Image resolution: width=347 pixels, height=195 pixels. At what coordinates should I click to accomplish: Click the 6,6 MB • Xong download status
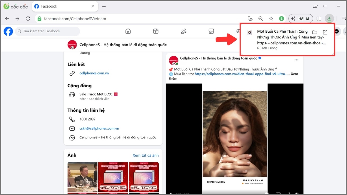tap(267, 48)
